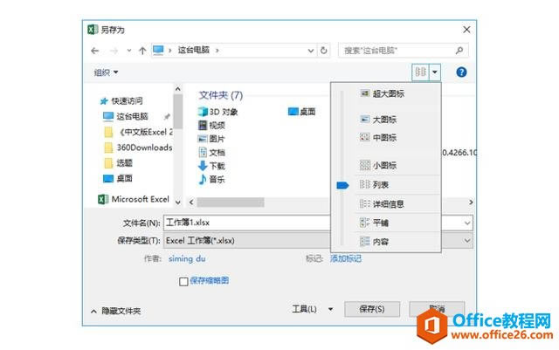The width and height of the screenshot is (559, 350).
Task: Click file list horizontal scroll left arrow
Action: [191, 202]
